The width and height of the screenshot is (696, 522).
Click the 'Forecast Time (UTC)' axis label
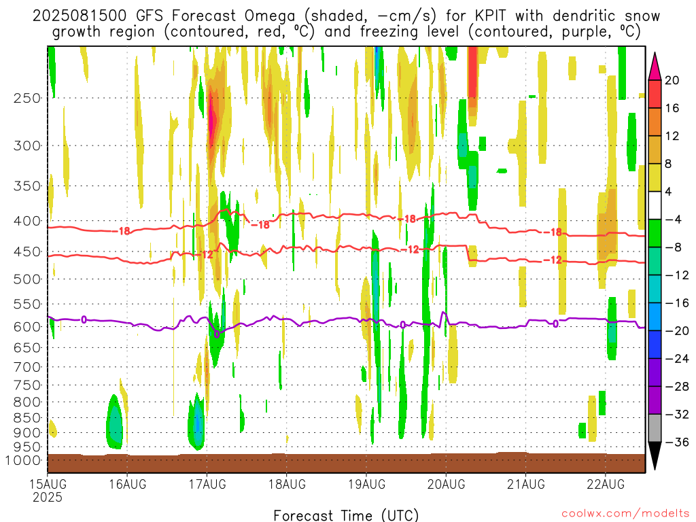click(x=346, y=515)
